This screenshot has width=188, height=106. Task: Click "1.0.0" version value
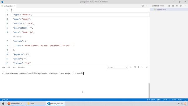pos(29,24)
